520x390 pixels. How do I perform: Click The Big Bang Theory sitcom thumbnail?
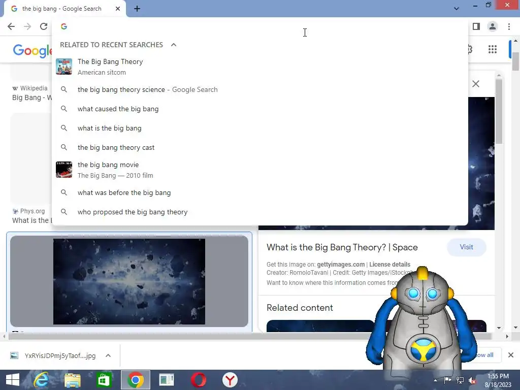click(x=64, y=67)
